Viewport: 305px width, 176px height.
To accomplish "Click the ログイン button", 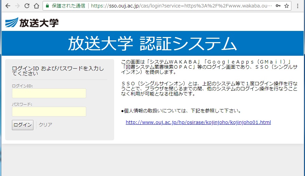I will coord(22,125).
